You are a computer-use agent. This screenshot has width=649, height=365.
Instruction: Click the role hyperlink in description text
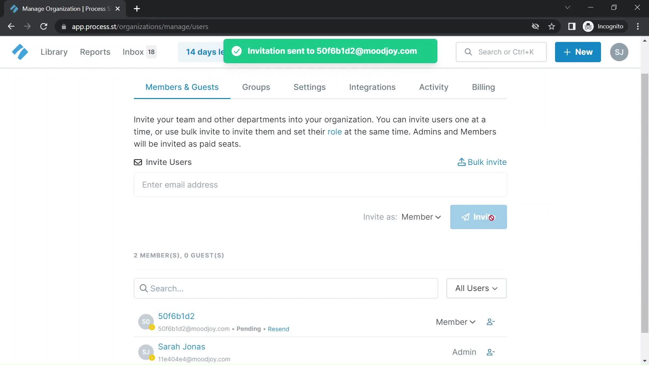coord(334,131)
